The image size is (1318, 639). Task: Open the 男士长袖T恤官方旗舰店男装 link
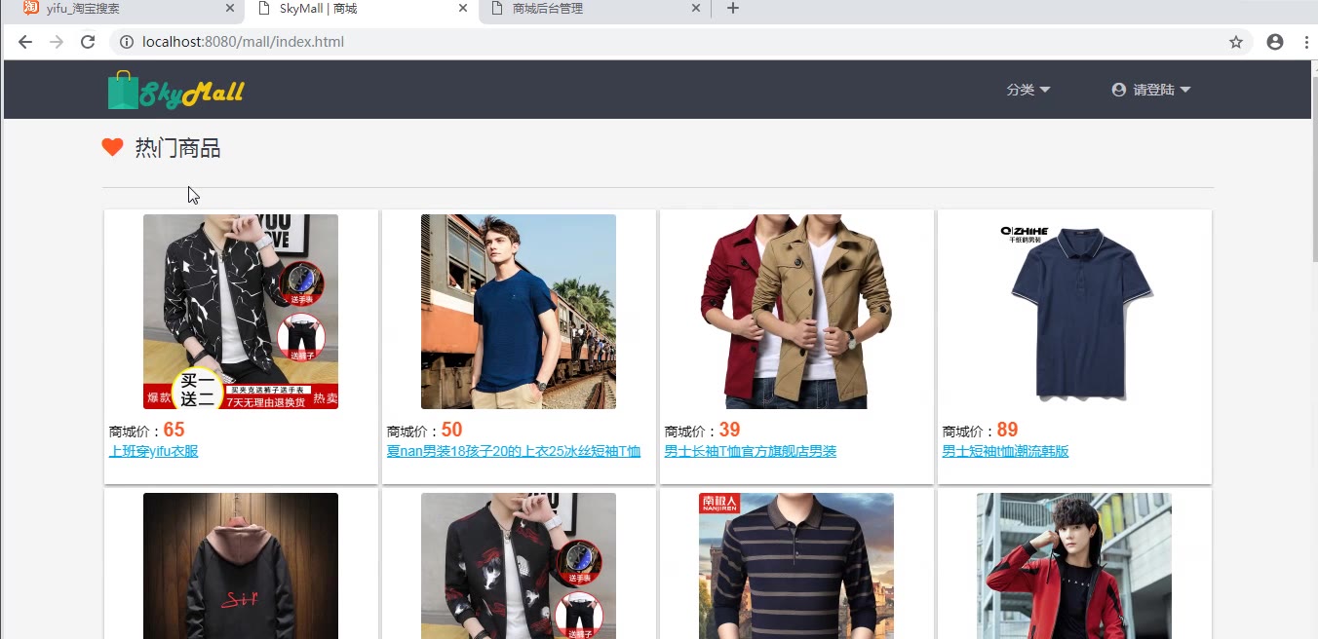(x=751, y=452)
